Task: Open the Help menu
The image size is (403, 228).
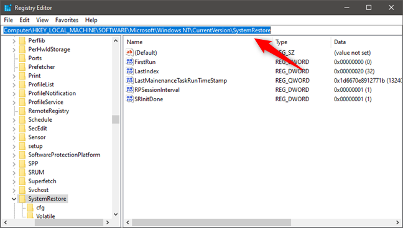Action: (x=91, y=20)
